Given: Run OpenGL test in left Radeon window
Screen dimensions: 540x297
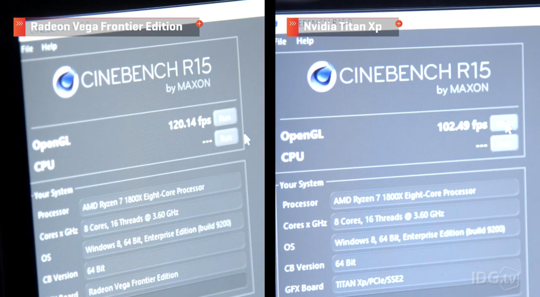Looking at the screenshot, I should [x=225, y=117].
